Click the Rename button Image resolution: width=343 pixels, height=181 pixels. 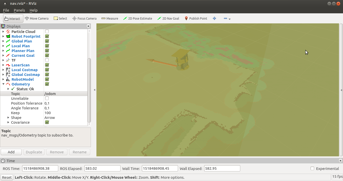(80, 152)
